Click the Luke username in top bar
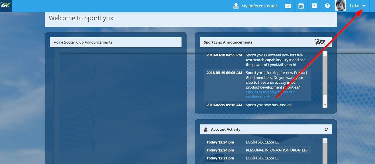The image size is (375, 164). (x=354, y=6)
